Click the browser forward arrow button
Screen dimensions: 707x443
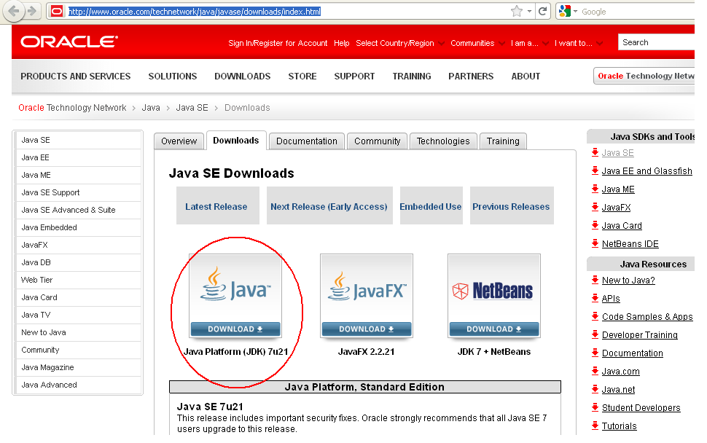point(31,11)
